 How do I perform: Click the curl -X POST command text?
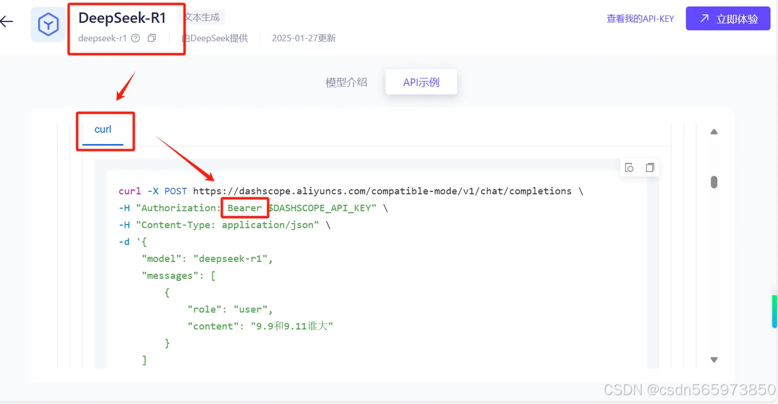coord(153,191)
